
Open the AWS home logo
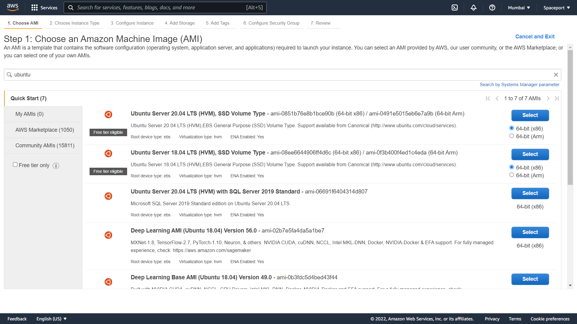[x=13, y=7]
